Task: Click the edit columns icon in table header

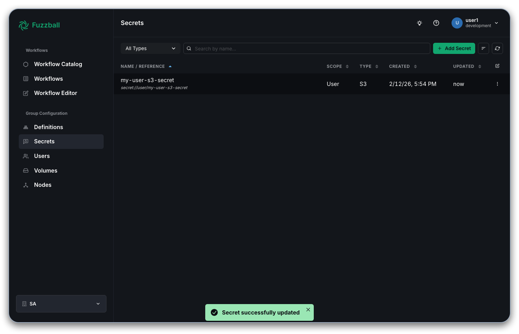Action: coord(497,66)
